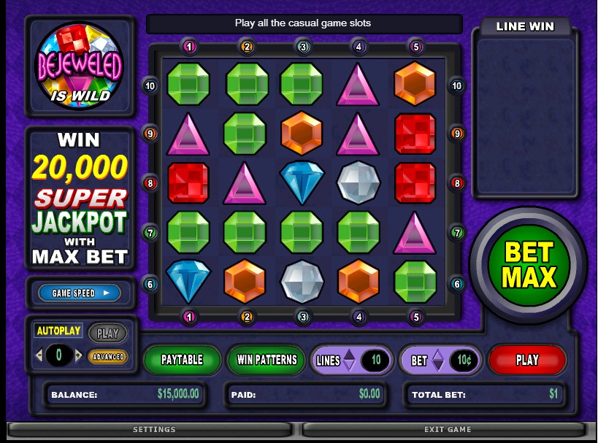Select payline marker 6 on the right side
This screenshot has width=598, height=443.
457,284
